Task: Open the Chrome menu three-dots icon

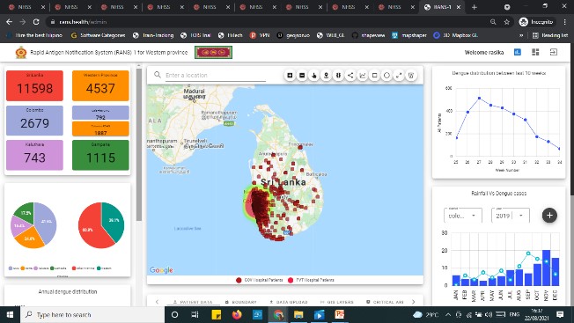Action: (x=565, y=22)
